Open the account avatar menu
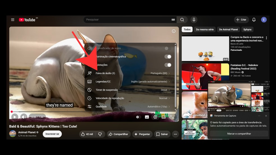 coord(264,20)
